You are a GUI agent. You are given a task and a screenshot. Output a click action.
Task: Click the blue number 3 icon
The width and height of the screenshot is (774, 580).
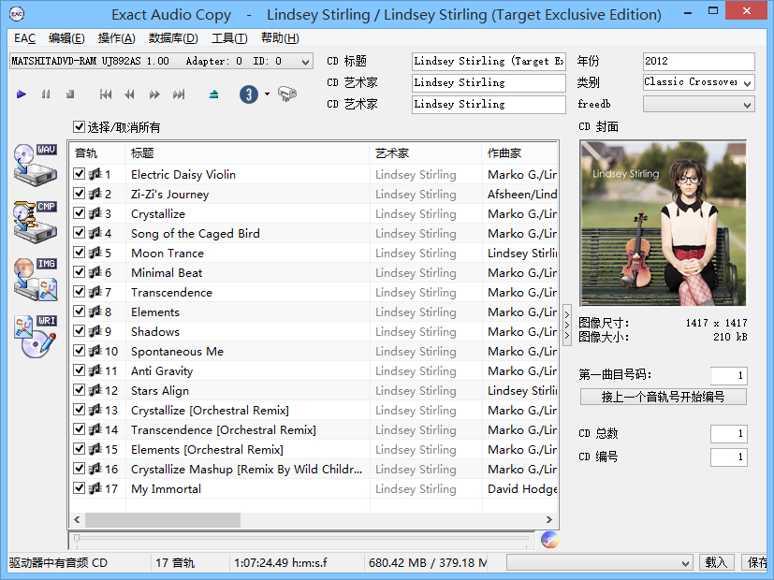(x=249, y=94)
